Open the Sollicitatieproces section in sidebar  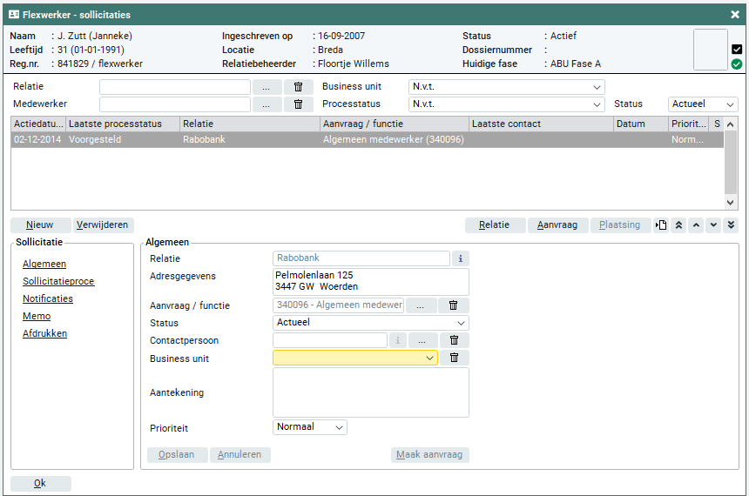pyautogui.click(x=58, y=281)
